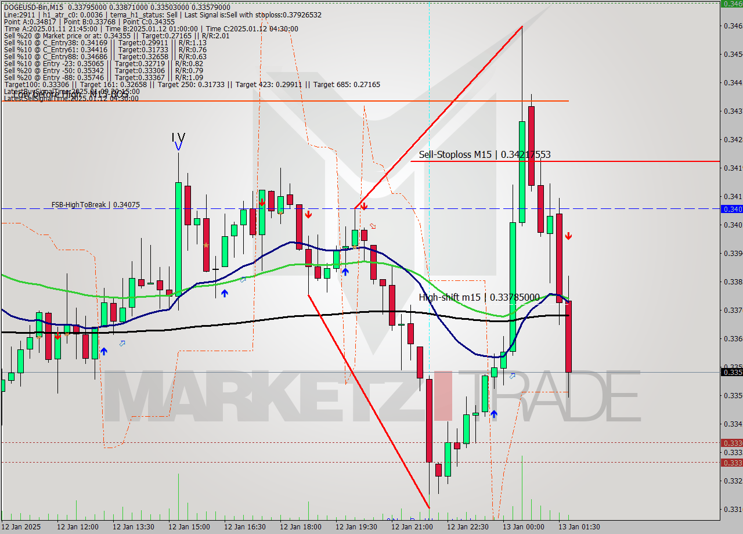The height and width of the screenshot is (534, 743).
Task: Click the red sell arrow beside the latest candles
Action: (x=569, y=236)
